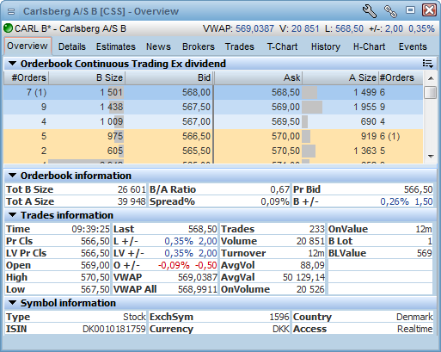The width and height of the screenshot is (441, 352).
Task: Click the green status indicator next to CARL B
Action: click(9, 28)
